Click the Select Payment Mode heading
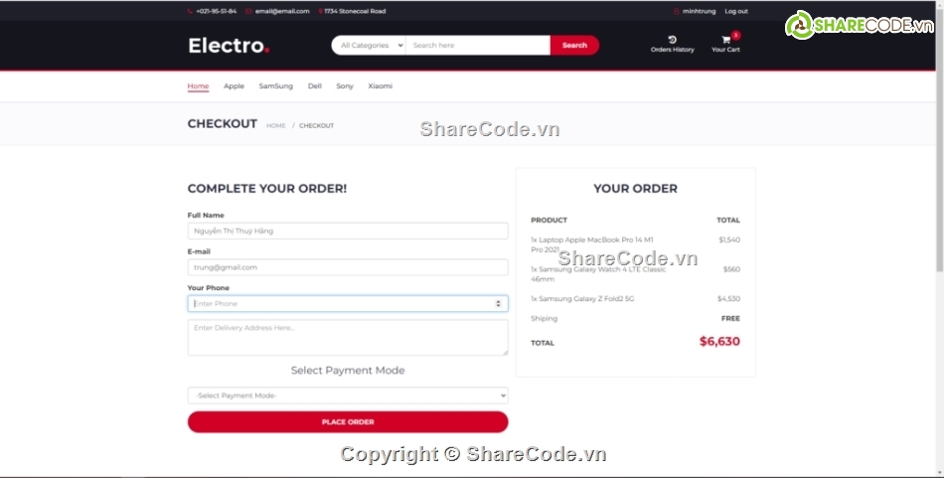The image size is (944, 478). tap(348, 371)
